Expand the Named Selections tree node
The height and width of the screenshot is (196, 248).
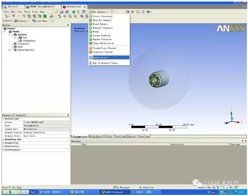10,50
